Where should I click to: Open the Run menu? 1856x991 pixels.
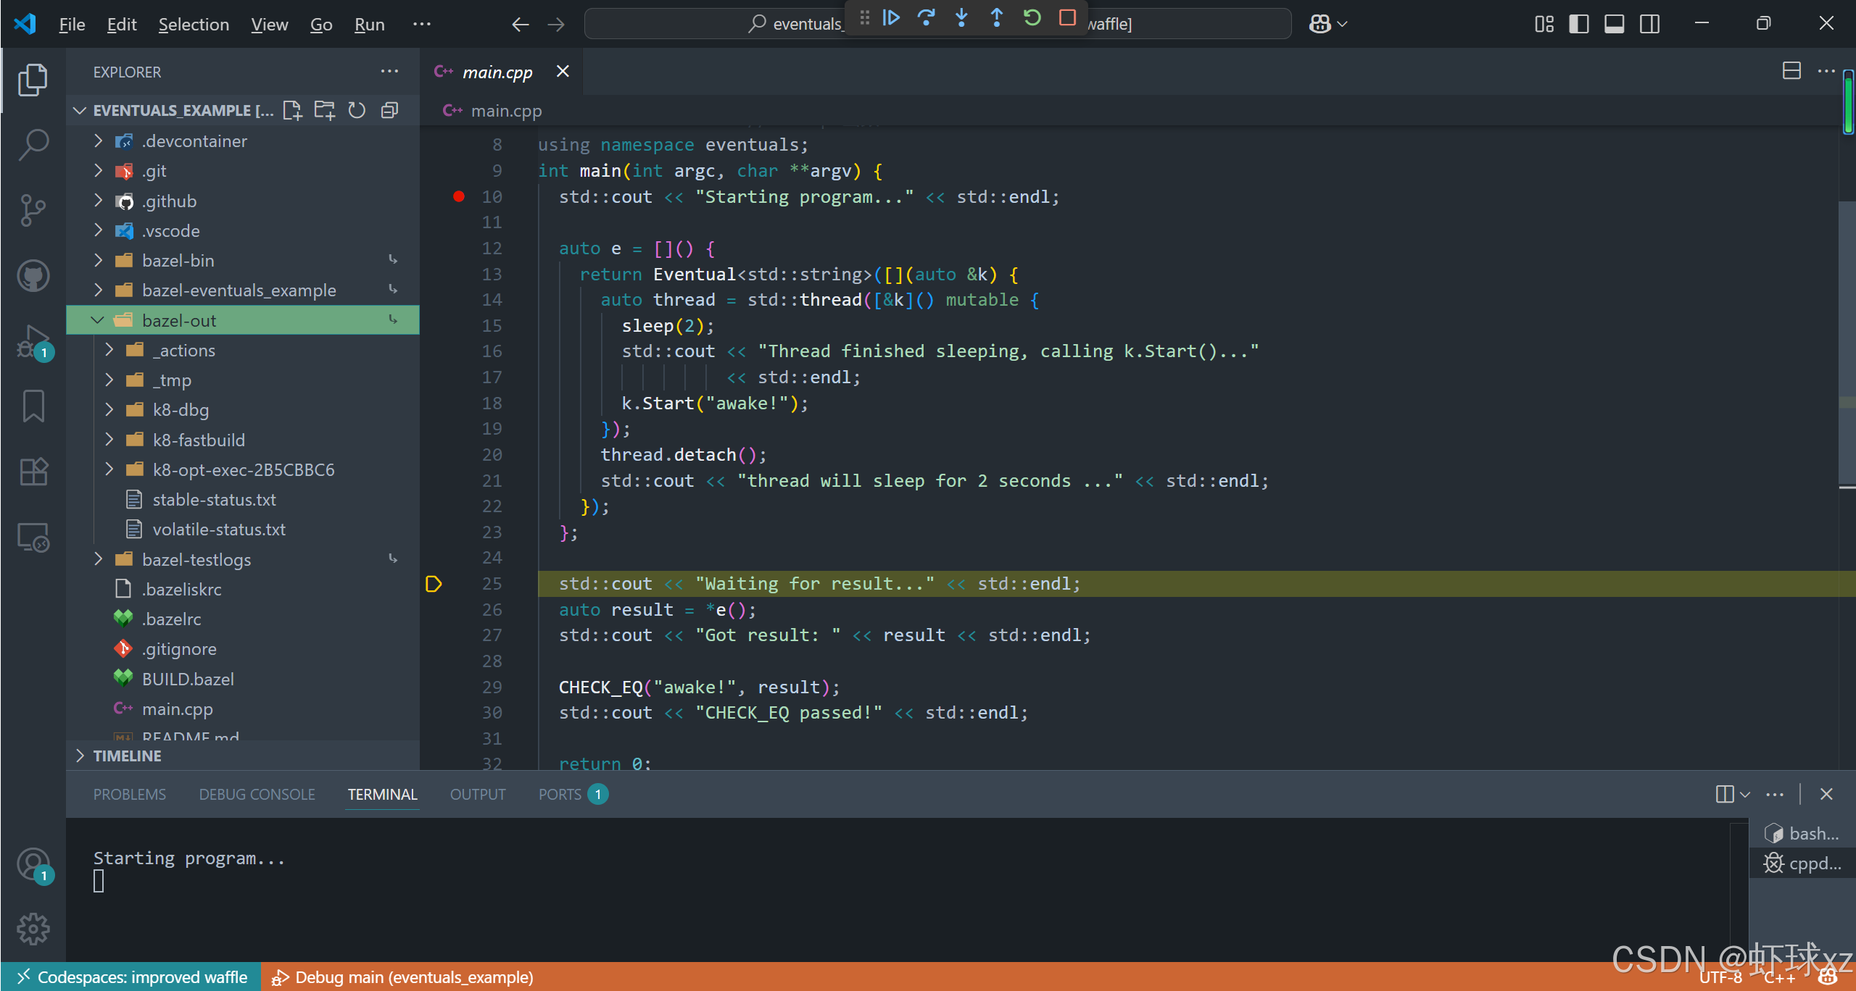[369, 25]
